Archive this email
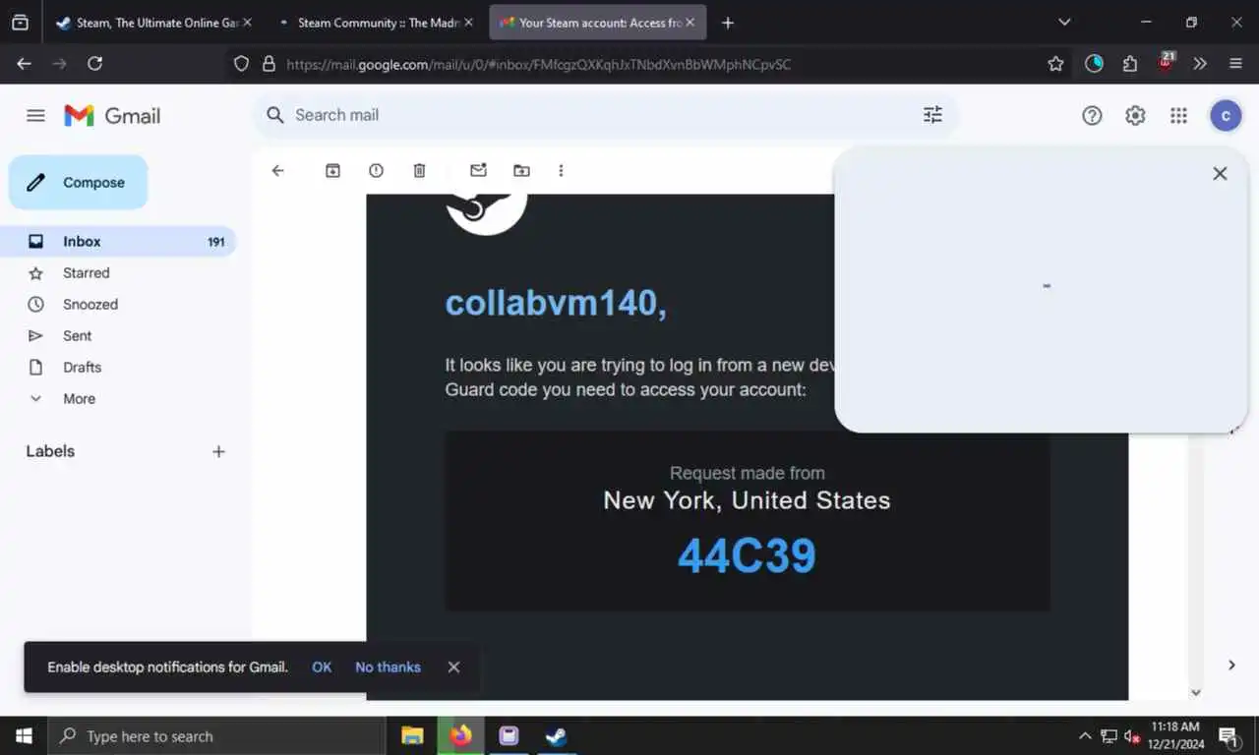The image size is (1259, 755). [x=332, y=170]
